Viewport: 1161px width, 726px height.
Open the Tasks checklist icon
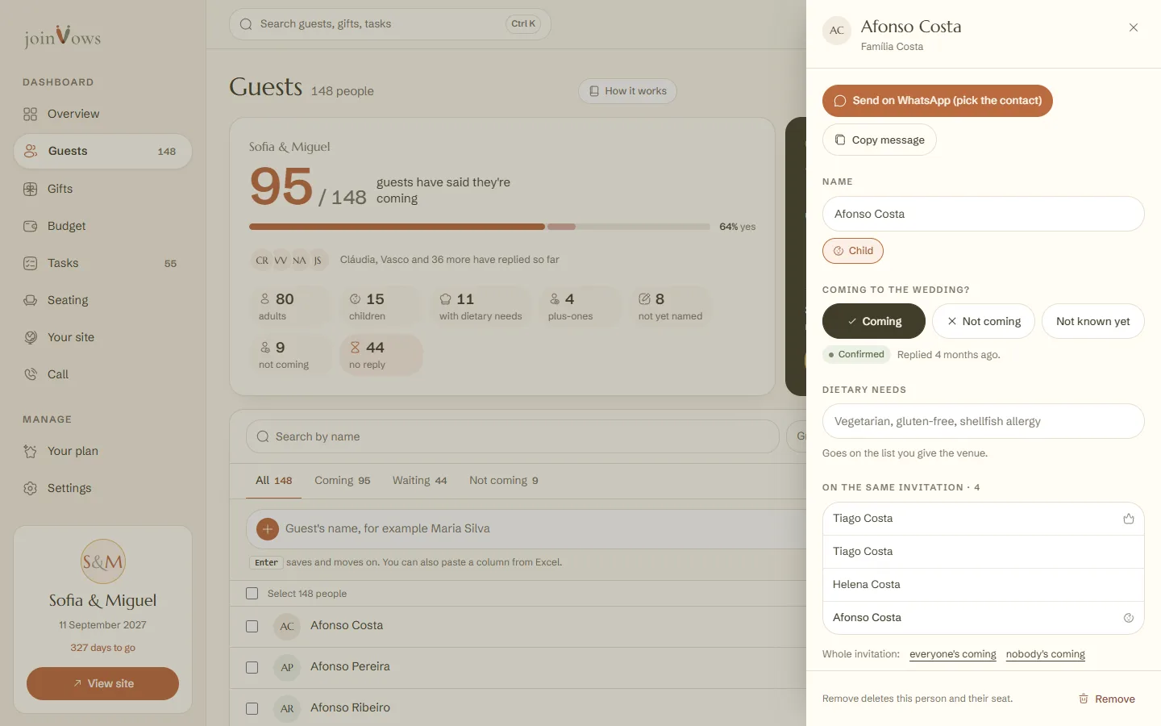click(x=31, y=263)
